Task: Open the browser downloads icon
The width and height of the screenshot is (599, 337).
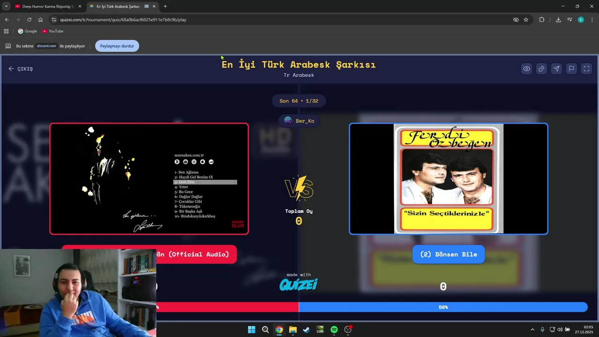Action: click(x=558, y=20)
